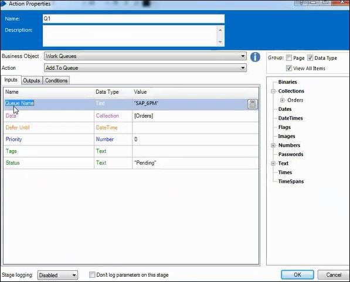Open the expression calculator for Queue Name
The width and height of the screenshot is (350, 282).
(x=253, y=104)
